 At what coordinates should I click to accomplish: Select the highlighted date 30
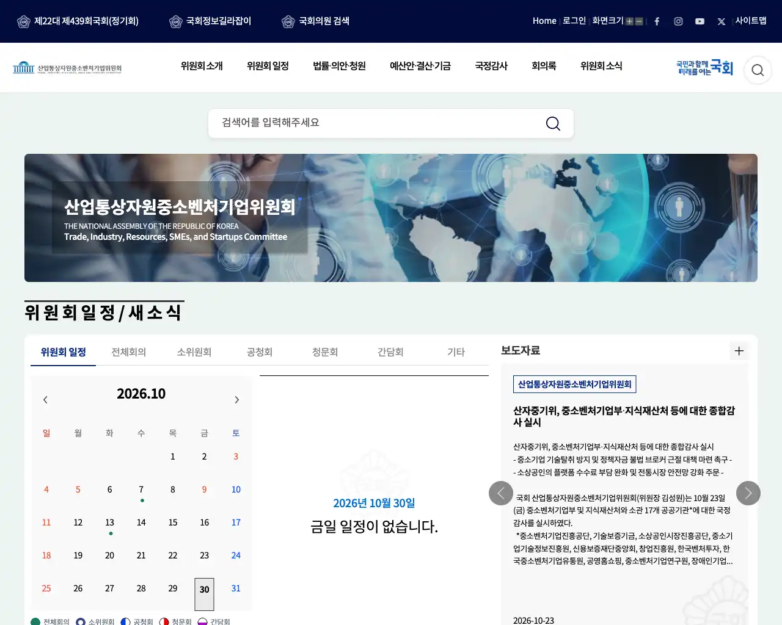pos(205,594)
